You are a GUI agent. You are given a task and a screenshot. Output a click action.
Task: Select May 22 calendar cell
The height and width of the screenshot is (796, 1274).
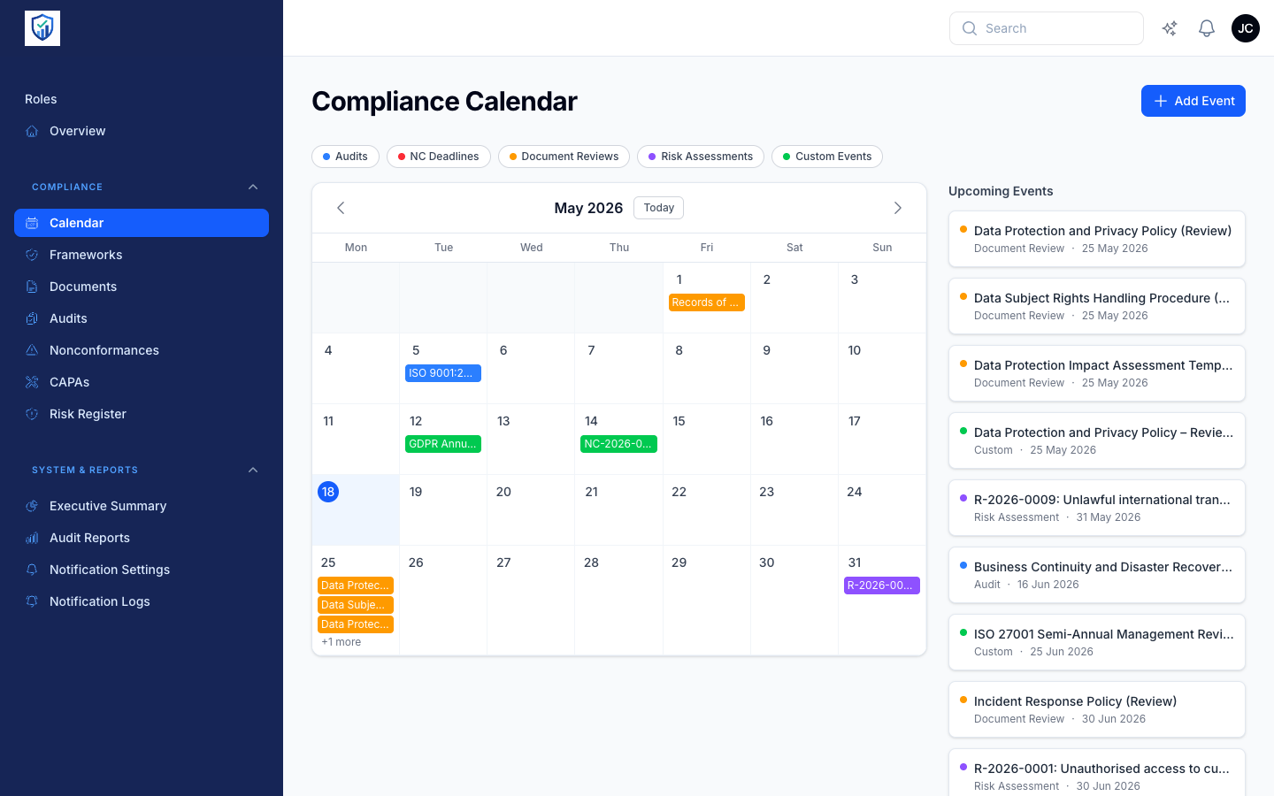pyautogui.click(x=707, y=509)
